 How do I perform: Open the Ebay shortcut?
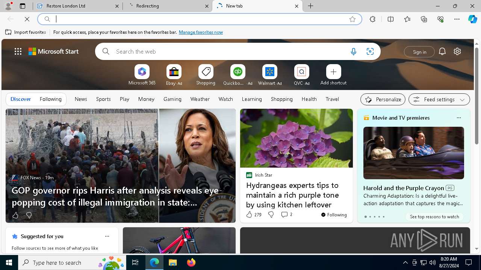(174, 75)
